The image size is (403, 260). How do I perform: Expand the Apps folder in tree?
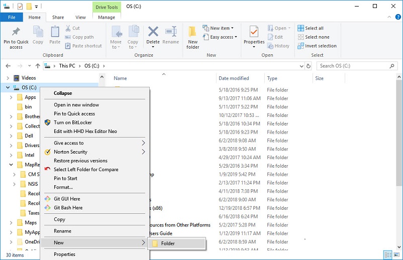click(x=12, y=97)
